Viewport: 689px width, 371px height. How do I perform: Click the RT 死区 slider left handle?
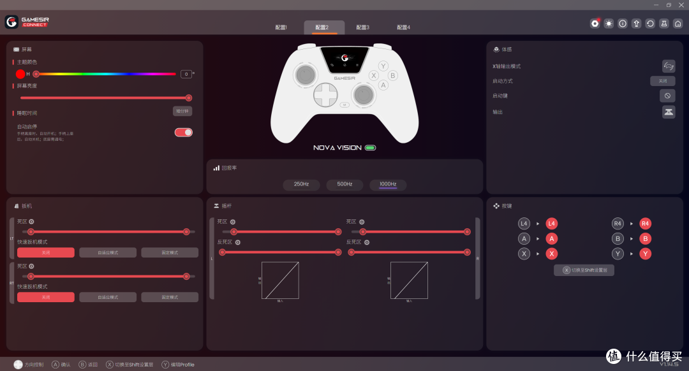(31, 276)
